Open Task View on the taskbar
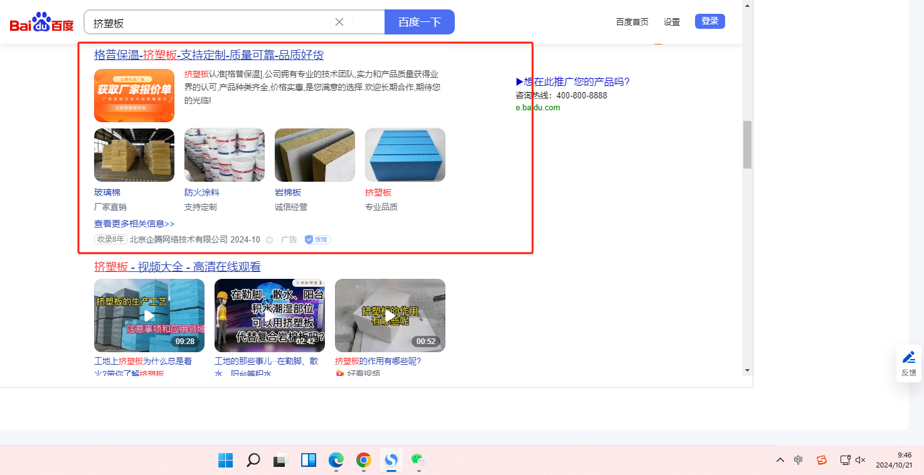 click(280, 461)
